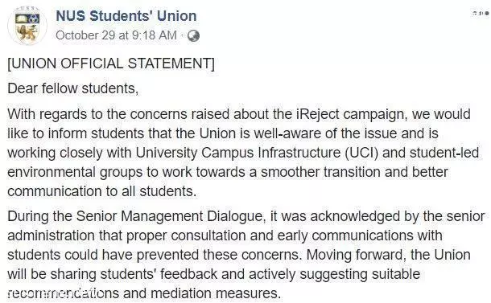Image resolution: width=491 pixels, height=303 pixels.
Task: Click the 'communication to all students.' line
Action: click(x=102, y=191)
